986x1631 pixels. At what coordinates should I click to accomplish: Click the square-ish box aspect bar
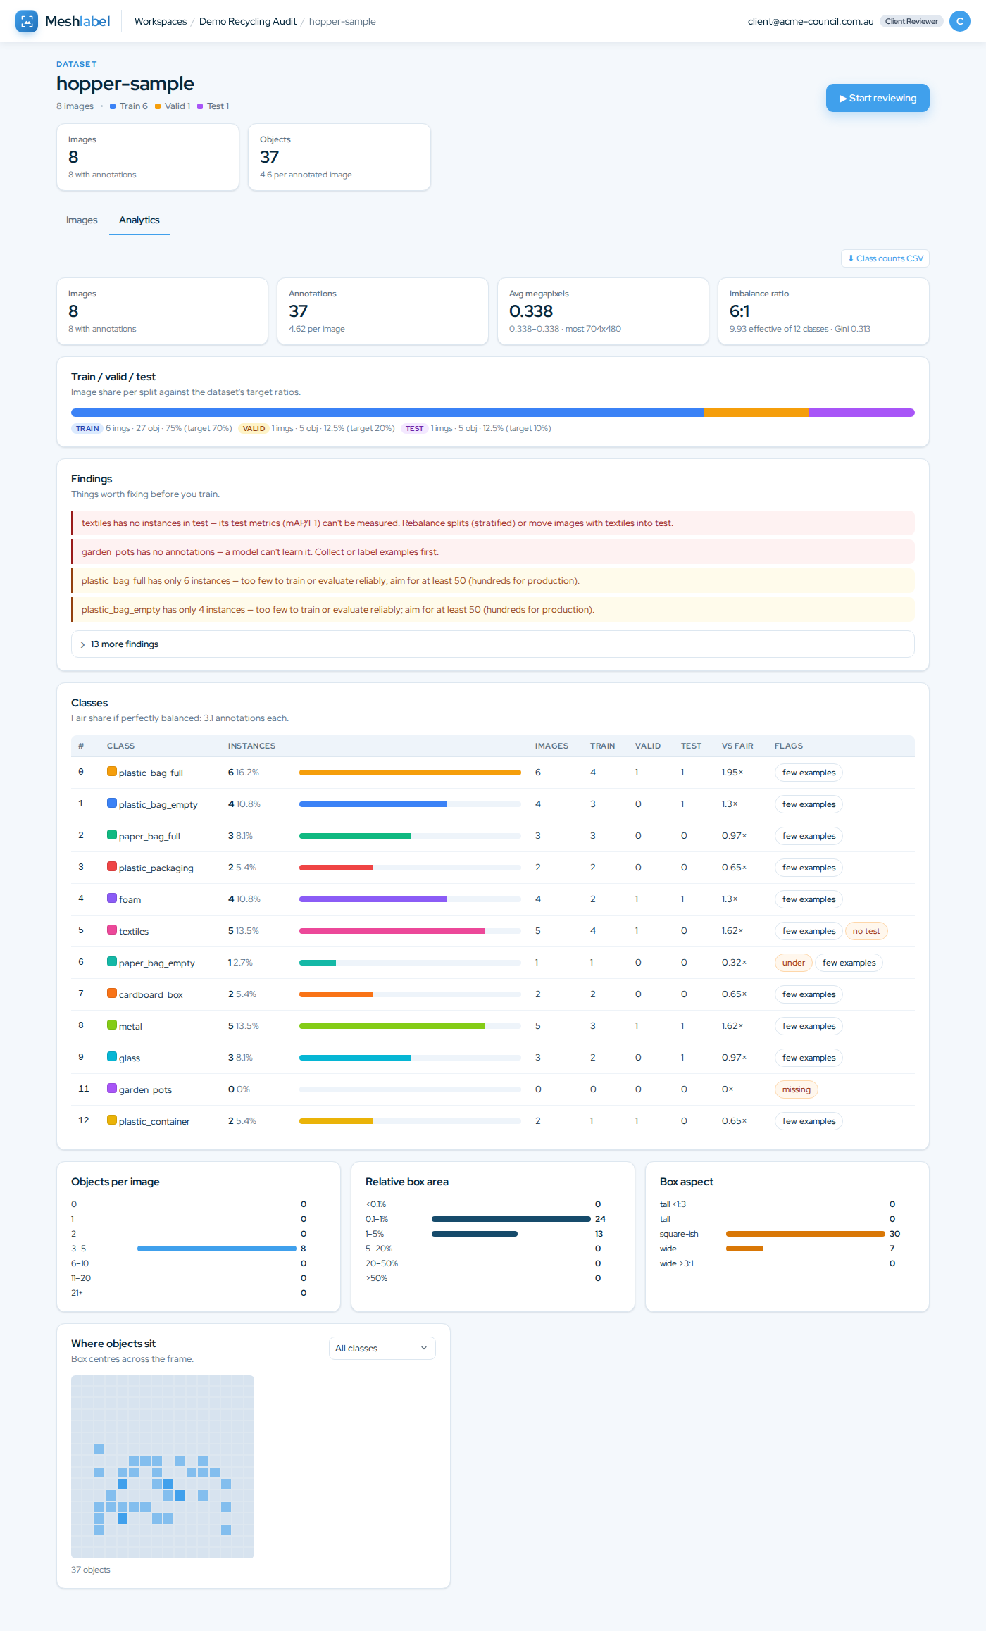pyautogui.click(x=806, y=1234)
